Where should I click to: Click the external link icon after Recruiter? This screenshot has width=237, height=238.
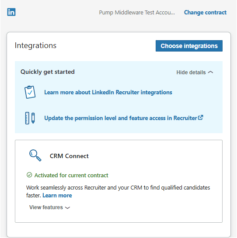[201, 117]
